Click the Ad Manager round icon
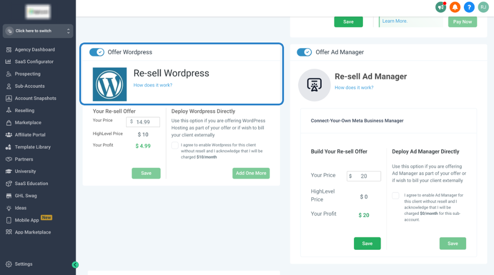The width and height of the screenshot is (494, 275). (x=314, y=85)
